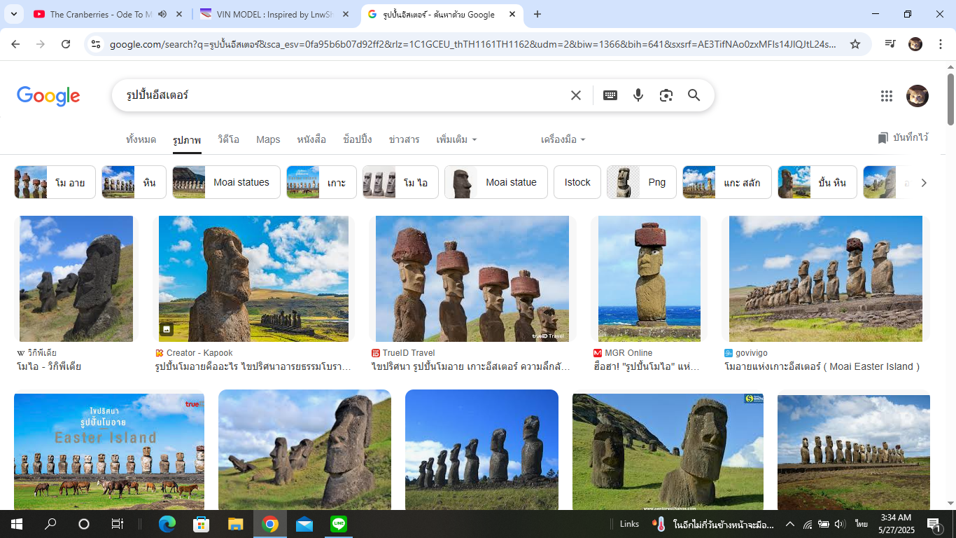The image size is (956, 538).
Task: Open Google Lens image search
Action: coord(666,95)
